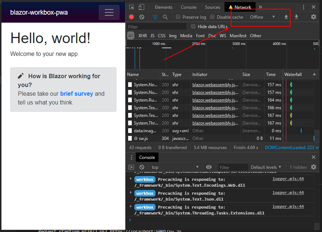The height and width of the screenshot is (232, 322).
Task: Open the Offline throttling dropdown
Action: tap(262, 17)
